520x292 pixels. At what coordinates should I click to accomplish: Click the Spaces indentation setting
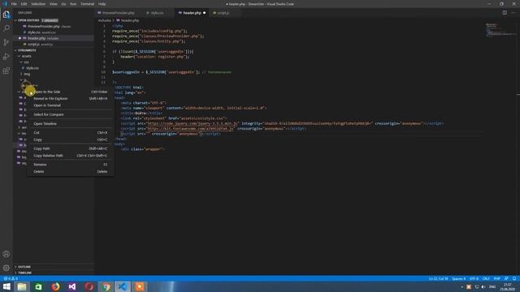(x=459, y=278)
